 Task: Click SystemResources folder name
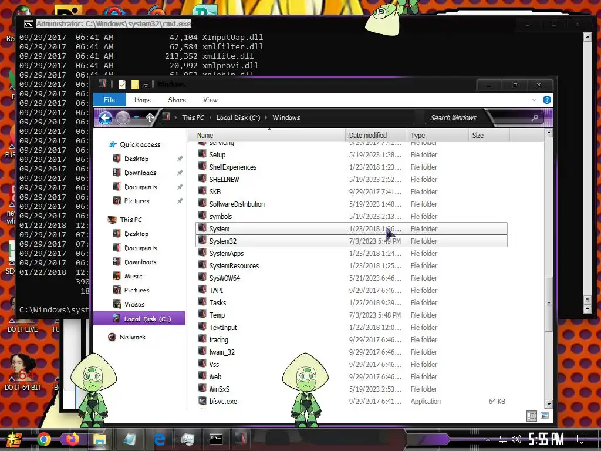point(234,266)
